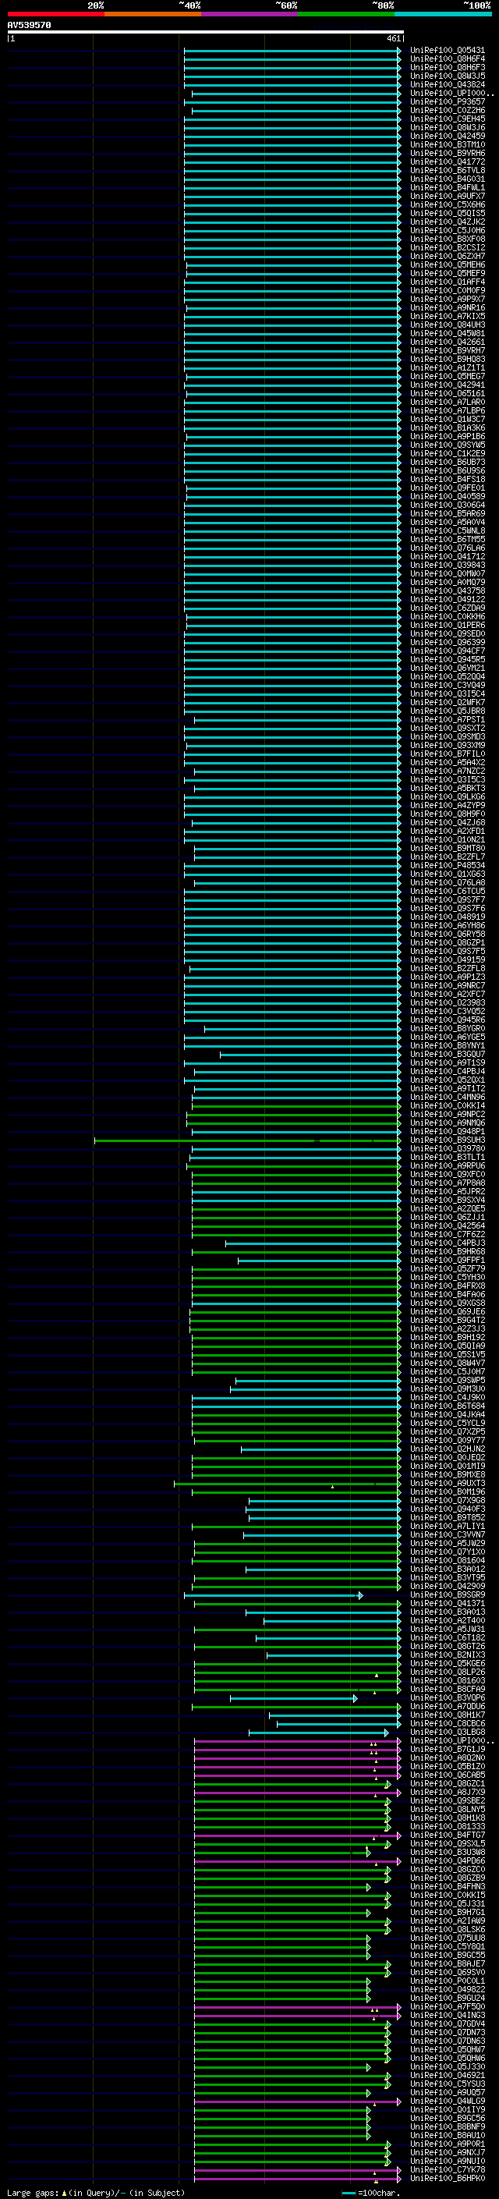Select label UniRef100_B8XF08
The height and width of the screenshot is (2199, 499).
tap(447, 239)
